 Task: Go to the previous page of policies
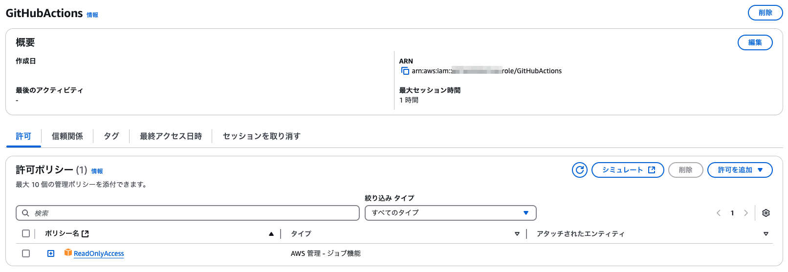point(719,213)
